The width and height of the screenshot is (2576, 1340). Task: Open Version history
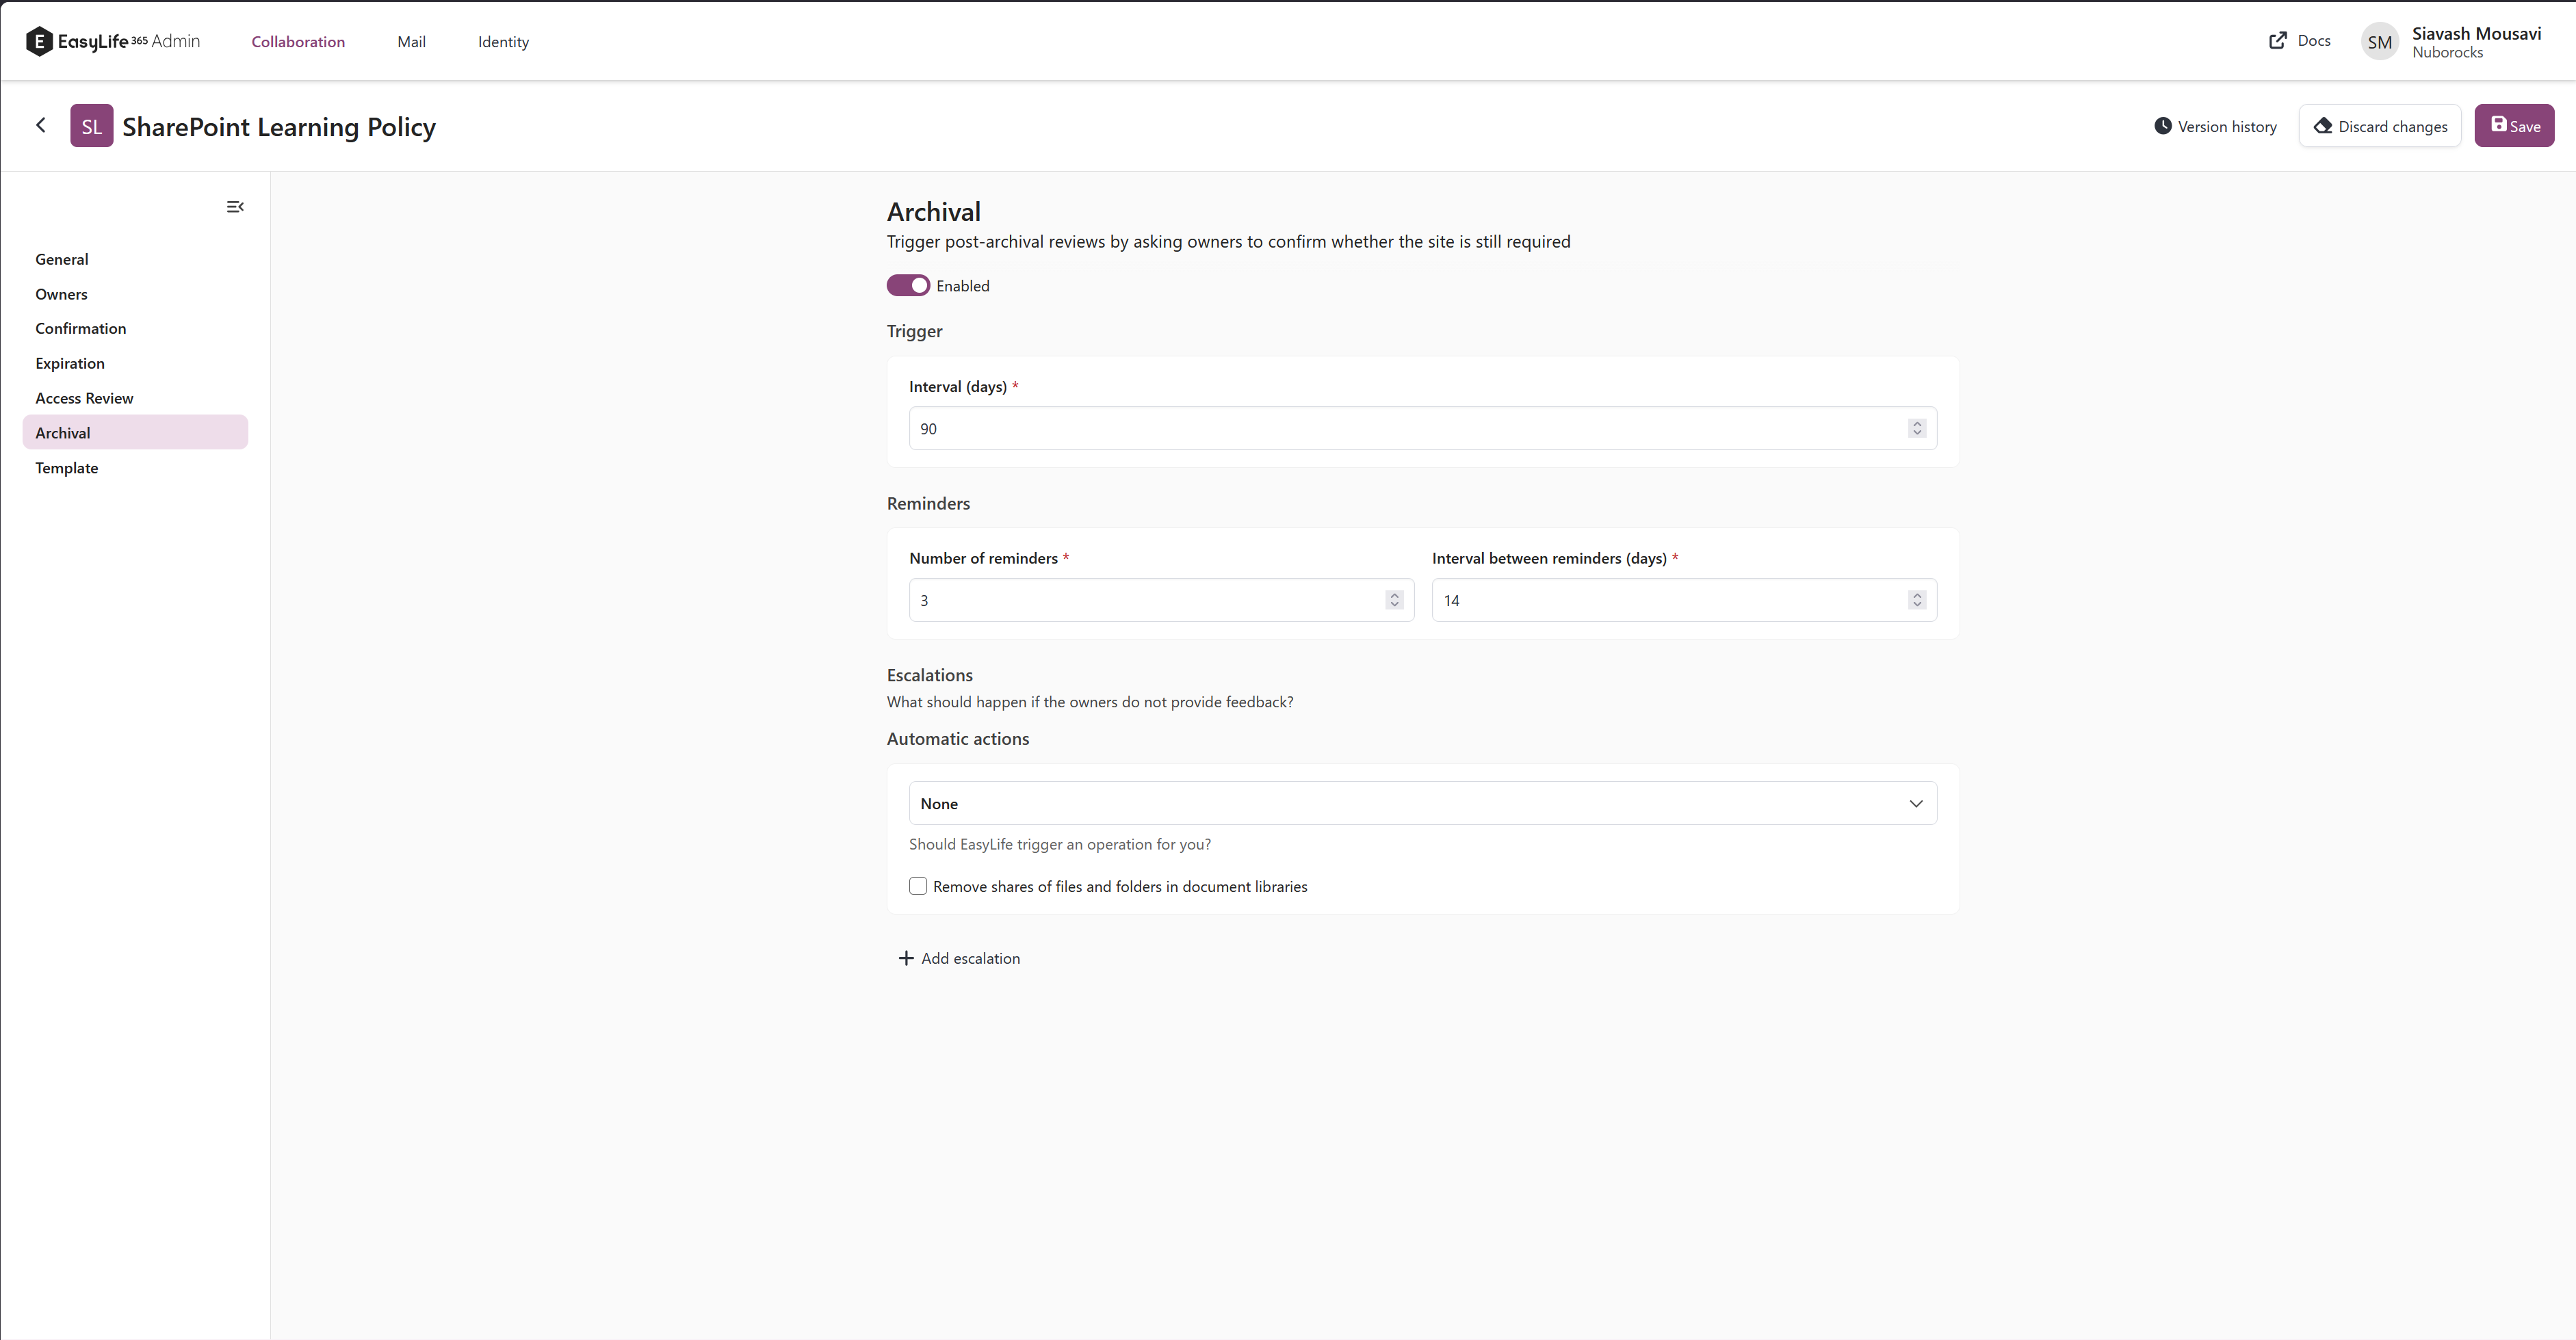[2215, 126]
